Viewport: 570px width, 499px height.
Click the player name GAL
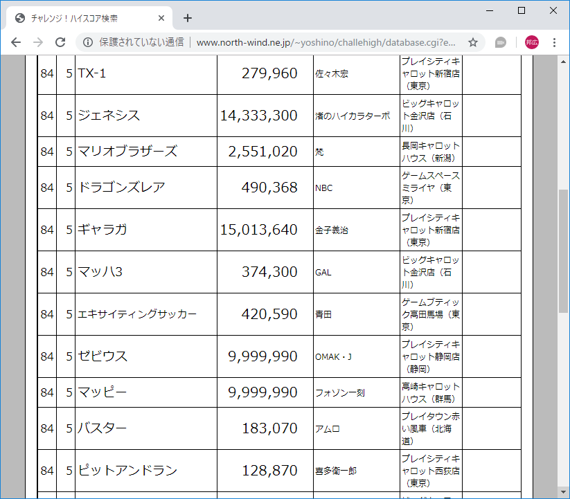pos(323,273)
